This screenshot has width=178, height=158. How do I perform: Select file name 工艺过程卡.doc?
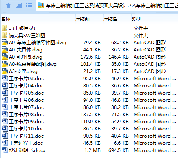pyautogui.click(x=26, y=143)
